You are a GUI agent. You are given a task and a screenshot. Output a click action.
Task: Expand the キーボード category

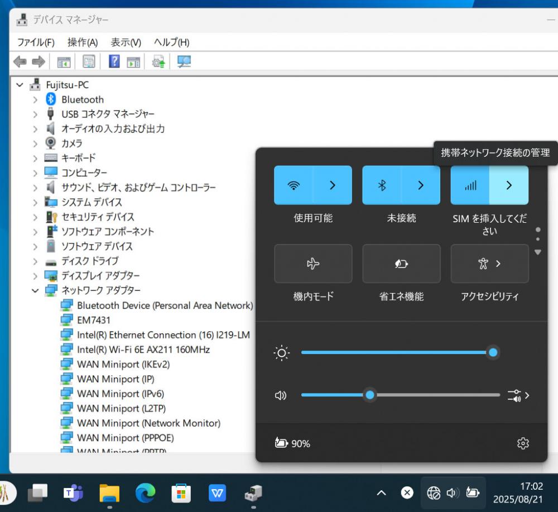point(35,159)
